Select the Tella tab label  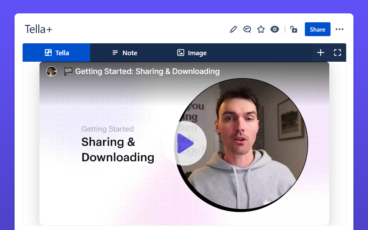coord(62,53)
